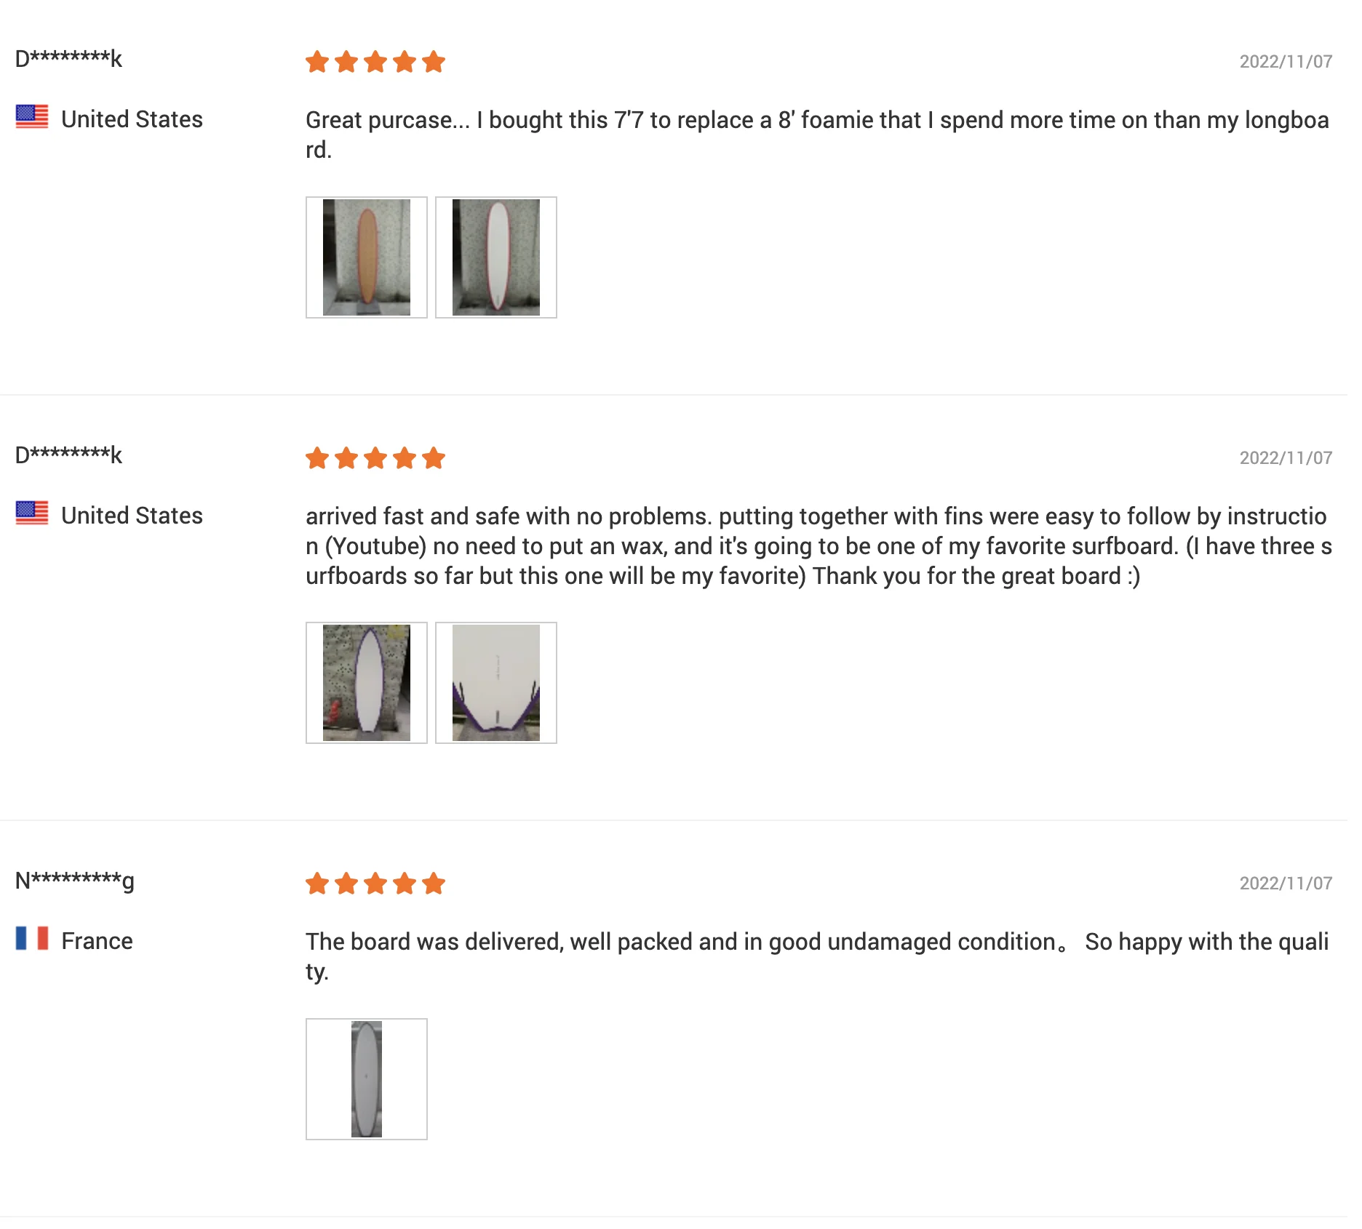Click the star rating on the 'arrived fast' review
The image size is (1362, 1229).
click(375, 458)
